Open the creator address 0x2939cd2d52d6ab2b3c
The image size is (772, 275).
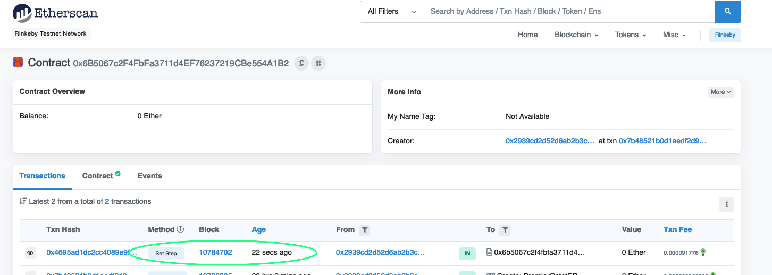click(x=550, y=141)
